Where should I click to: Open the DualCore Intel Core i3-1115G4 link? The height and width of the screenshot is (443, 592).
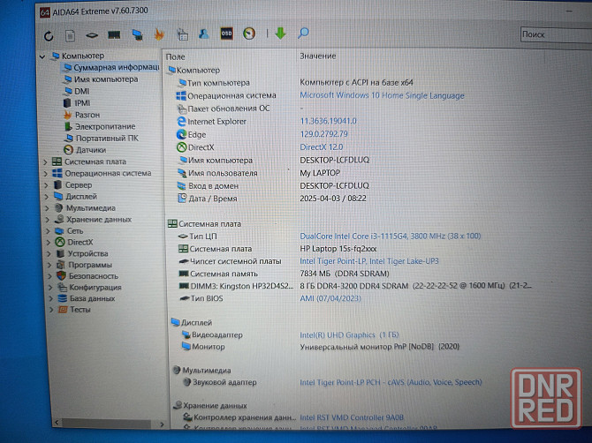[390, 236]
